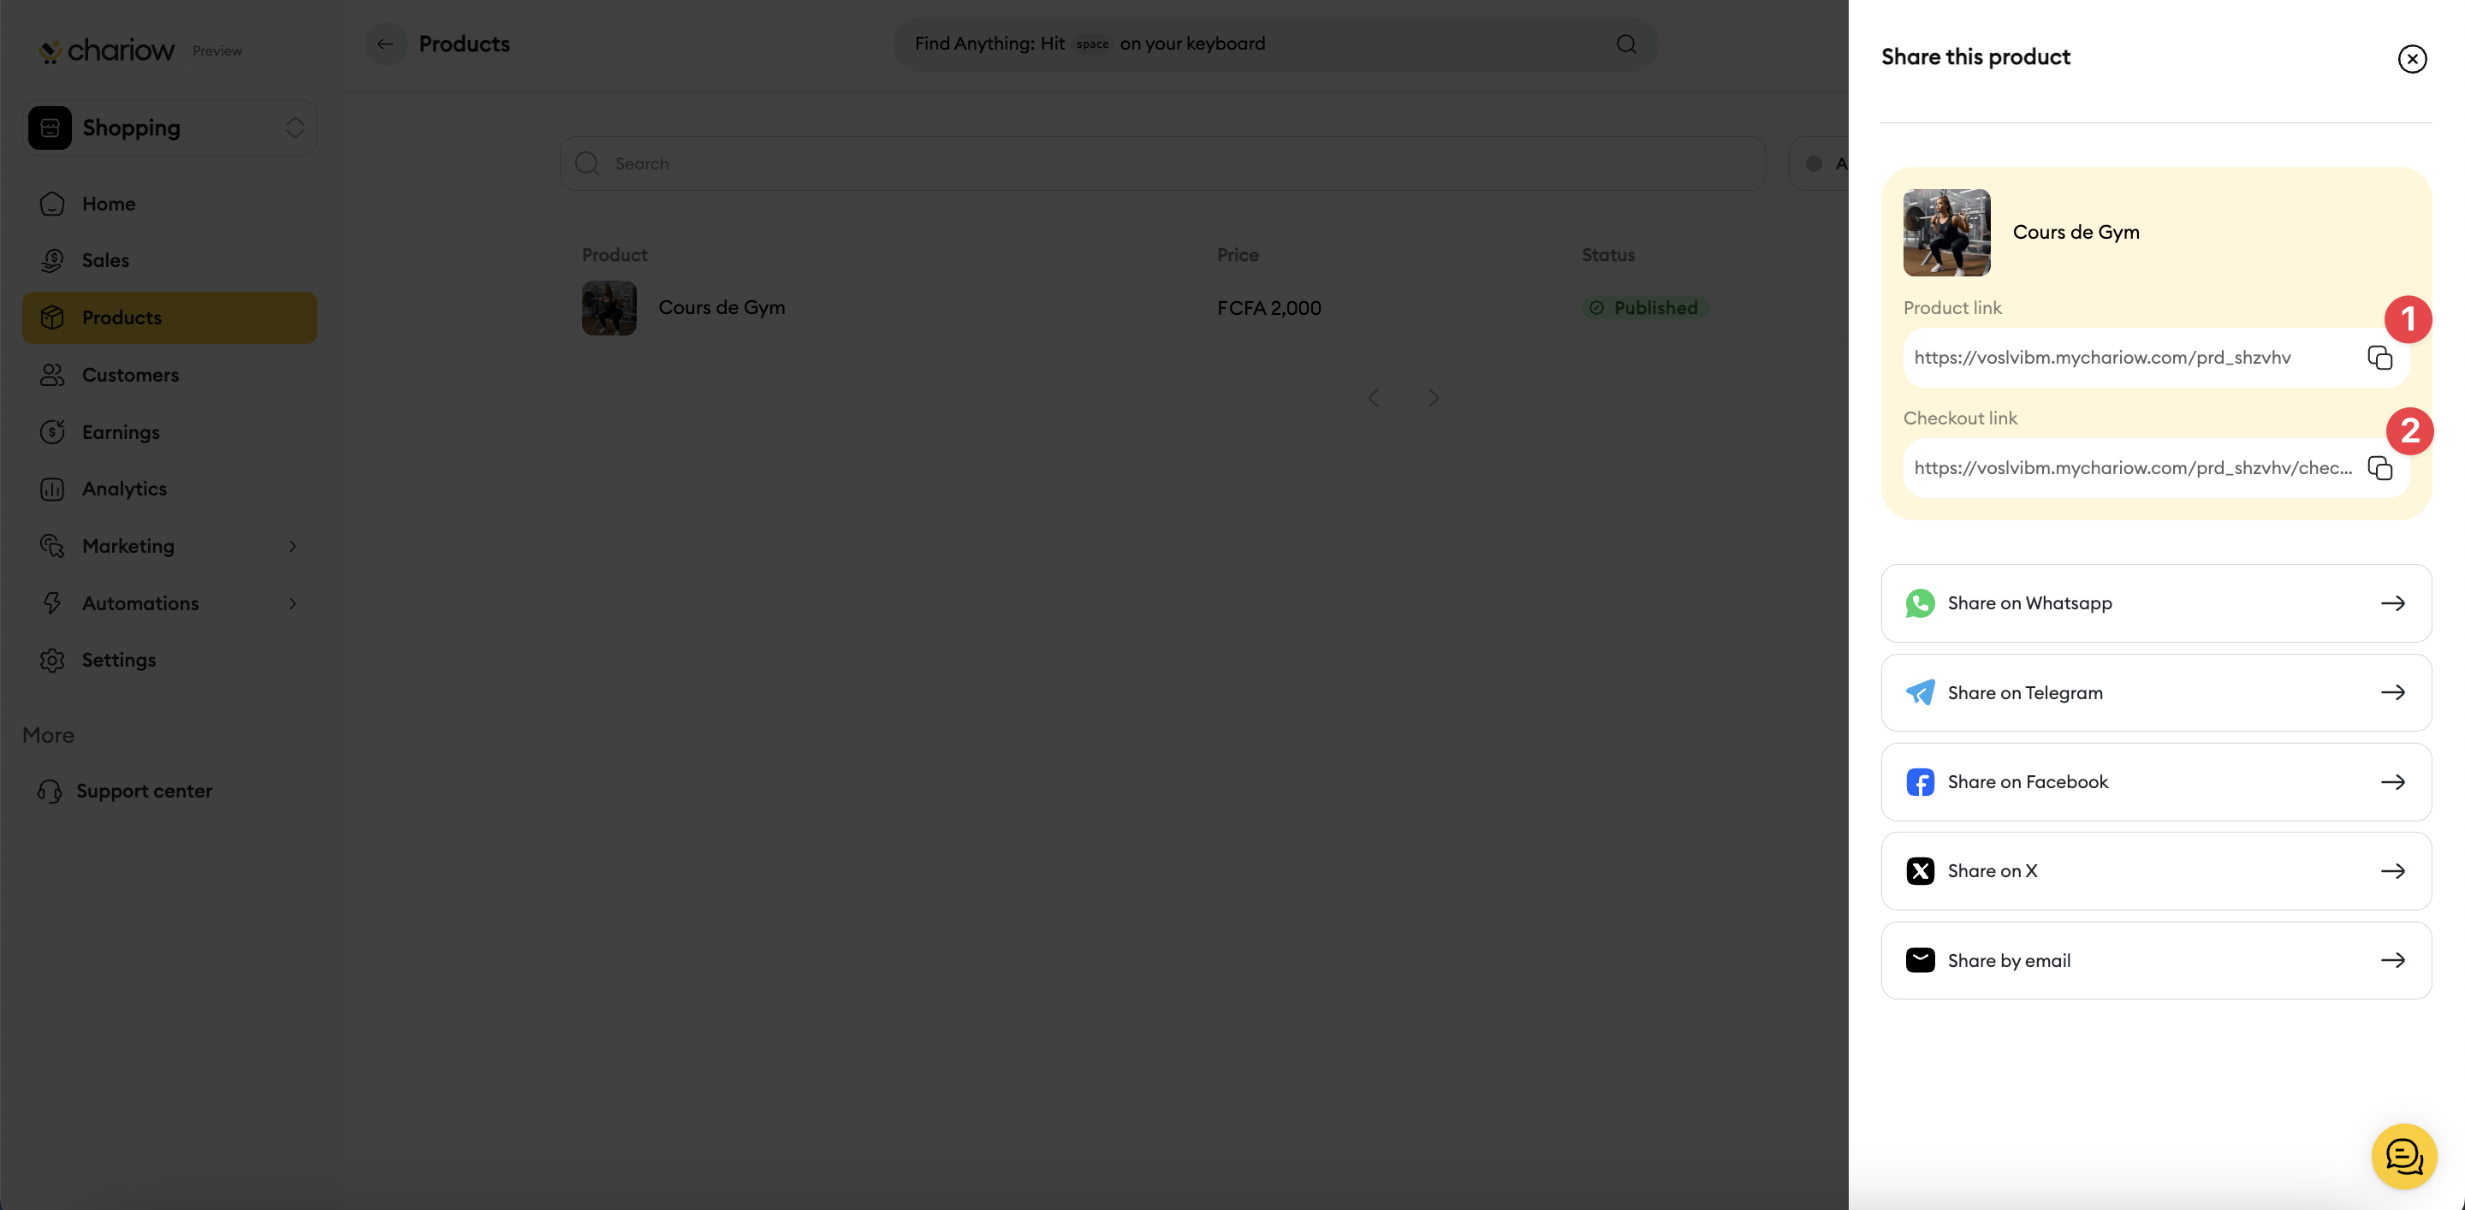Share on Whatsapp
This screenshot has height=1210, width=2465.
pyautogui.click(x=2155, y=602)
